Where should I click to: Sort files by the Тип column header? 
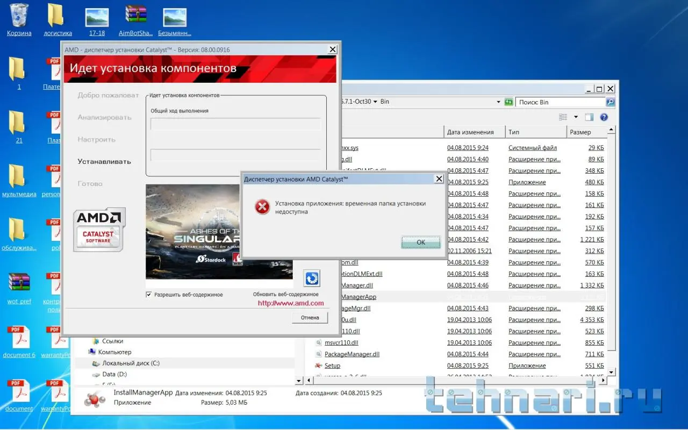(x=536, y=132)
